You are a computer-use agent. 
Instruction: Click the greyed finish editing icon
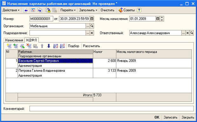pyautogui.click(x=36, y=46)
